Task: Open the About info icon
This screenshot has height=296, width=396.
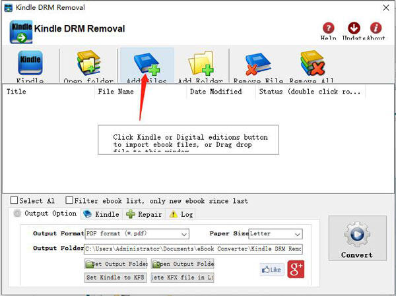Action: point(376,28)
